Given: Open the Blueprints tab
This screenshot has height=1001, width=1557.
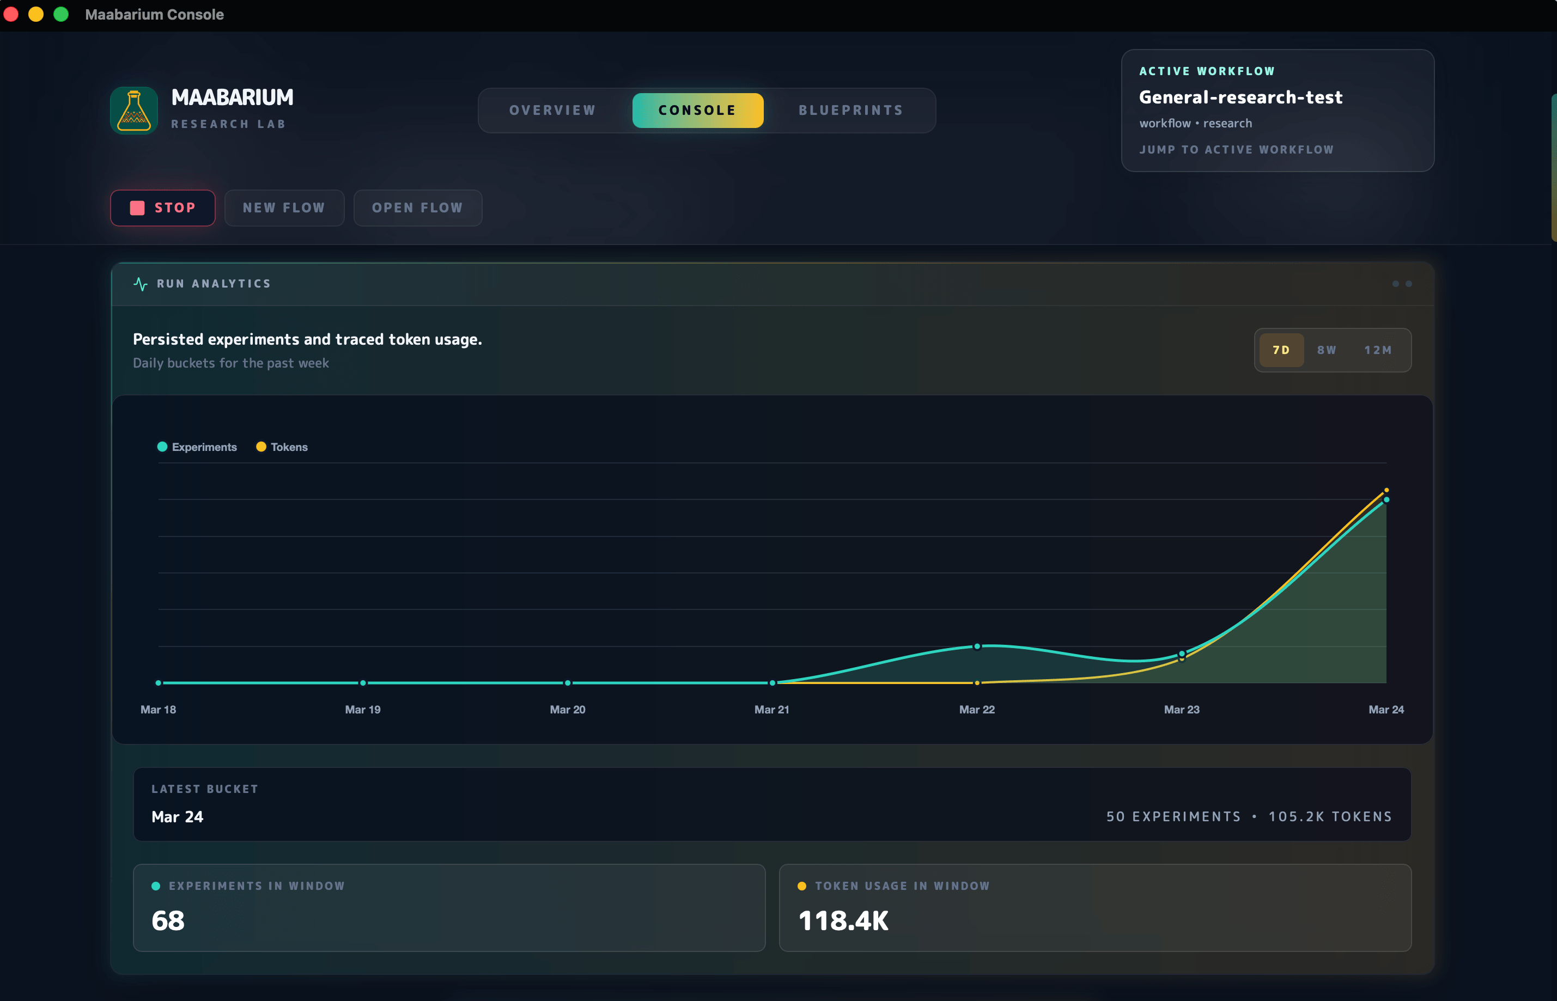Looking at the screenshot, I should (x=850, y=110).
